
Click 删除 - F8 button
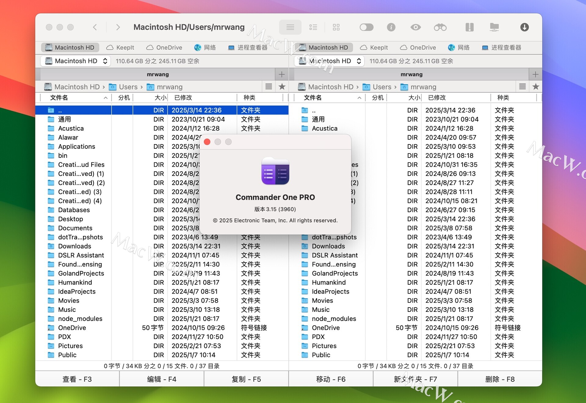[x=500, y=379]
